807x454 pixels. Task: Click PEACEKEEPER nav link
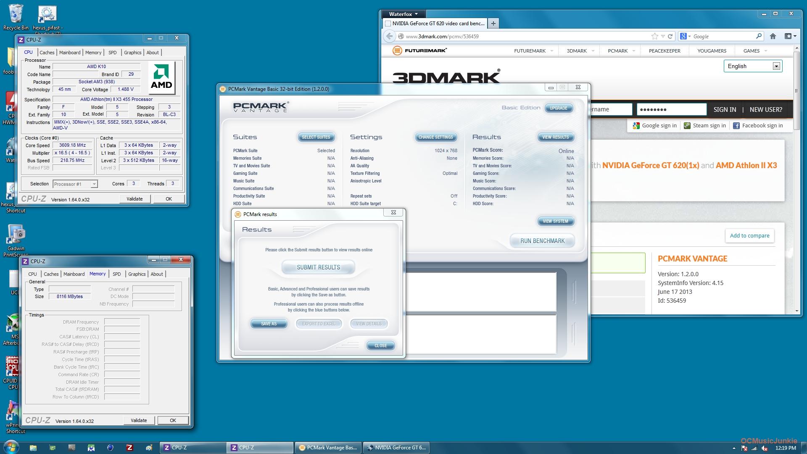pyautogui.click(x=665, y=51)
